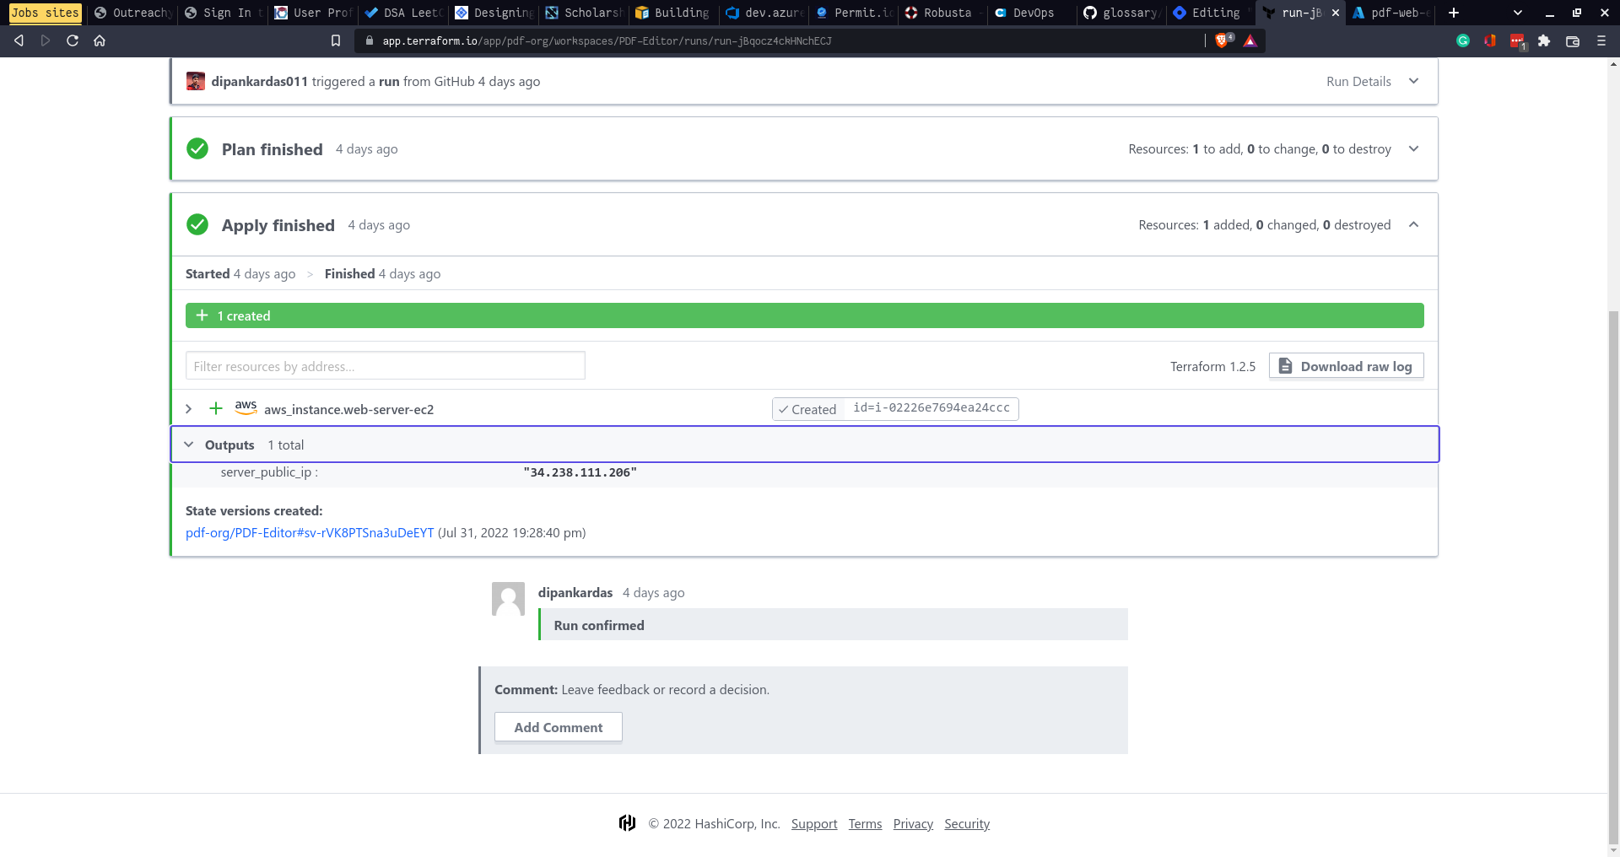This screenshot has width=1620, height=857.
Task: Download the raw log
Action: [1347, 366]
